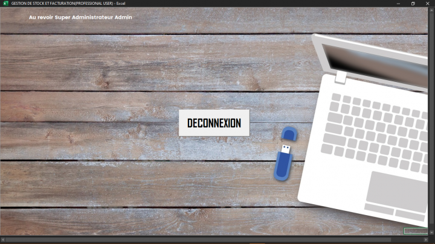The width and height of the screenshot is (435, 244).
Task: Click the vertical scrollbar track
Action: (x=432, y=120)
